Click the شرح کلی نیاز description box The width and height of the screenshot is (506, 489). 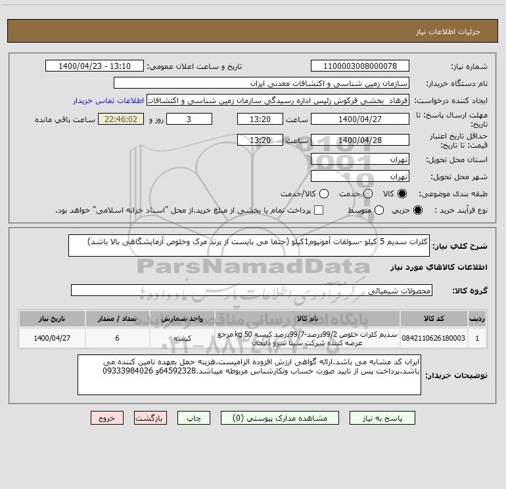pyautogui.click(x=249, y=245)
